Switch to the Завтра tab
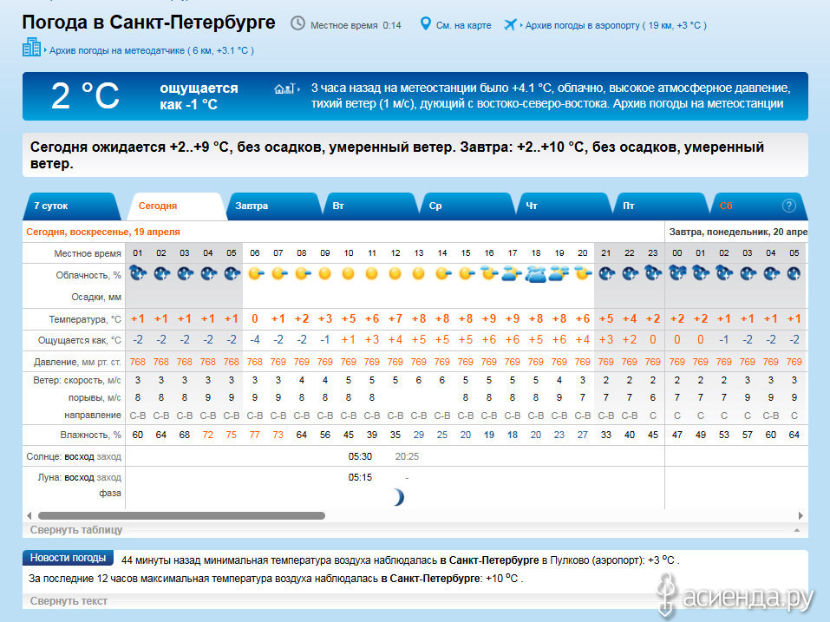 tap(252, 206)
